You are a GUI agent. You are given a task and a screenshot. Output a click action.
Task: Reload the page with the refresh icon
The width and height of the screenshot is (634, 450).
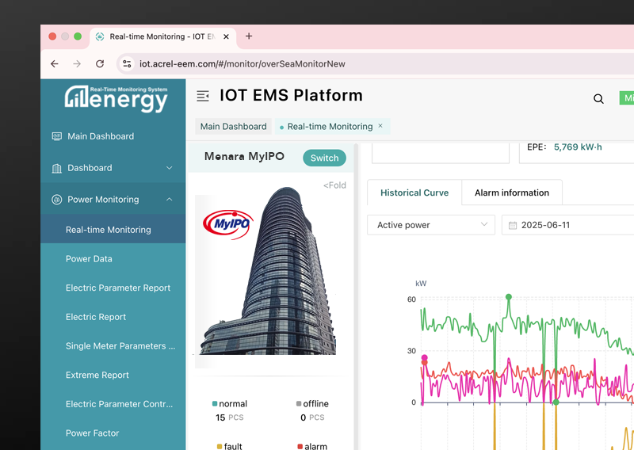(x=100, y=63)
